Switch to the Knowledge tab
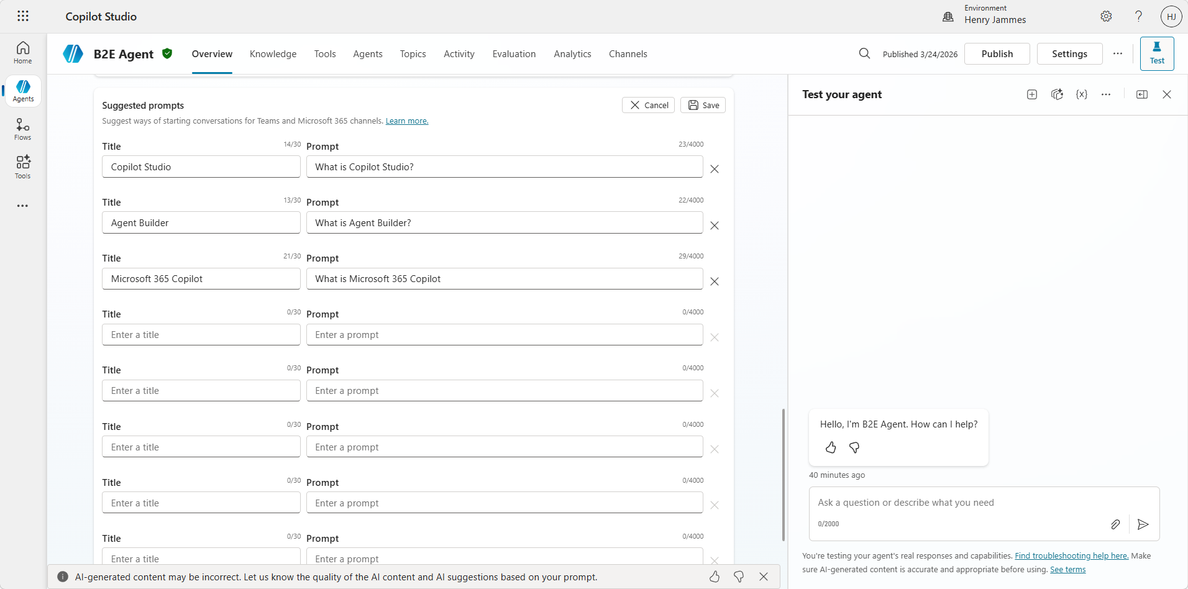1188x589 pixels. (273, 54)
